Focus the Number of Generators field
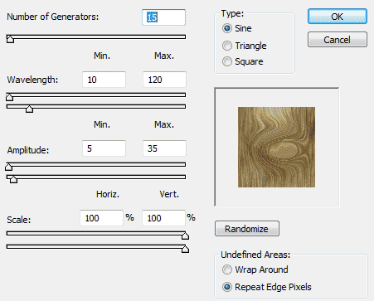The image size is (374, 301). [x=163, y=17]
